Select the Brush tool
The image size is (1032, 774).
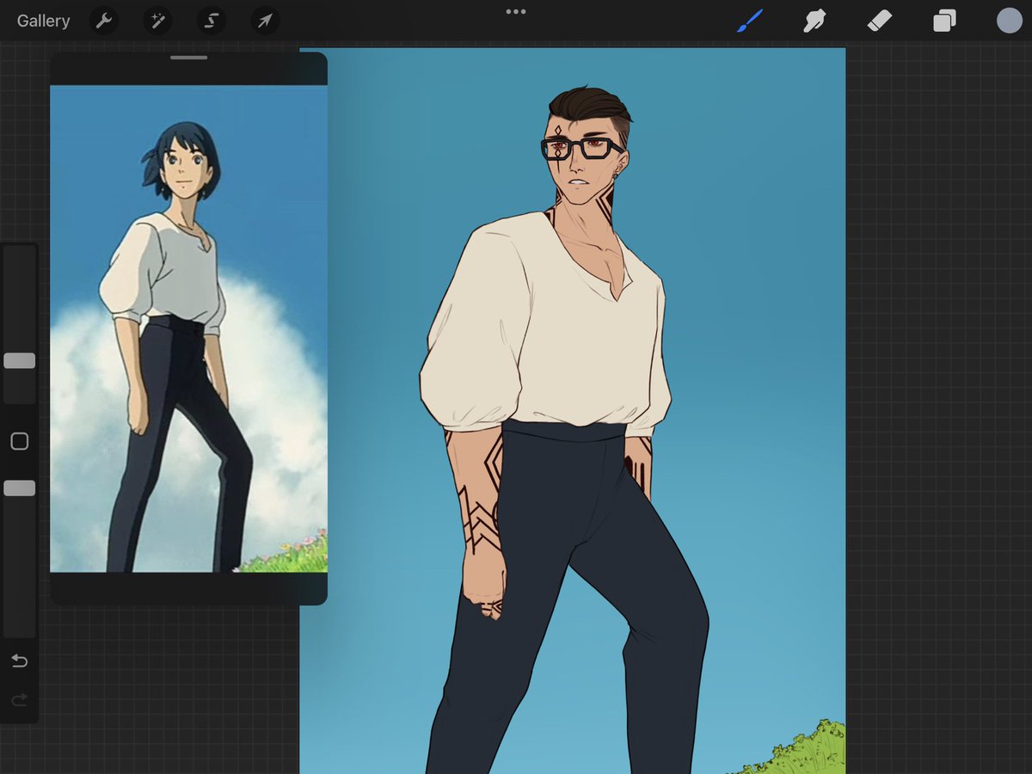point(750,21)
